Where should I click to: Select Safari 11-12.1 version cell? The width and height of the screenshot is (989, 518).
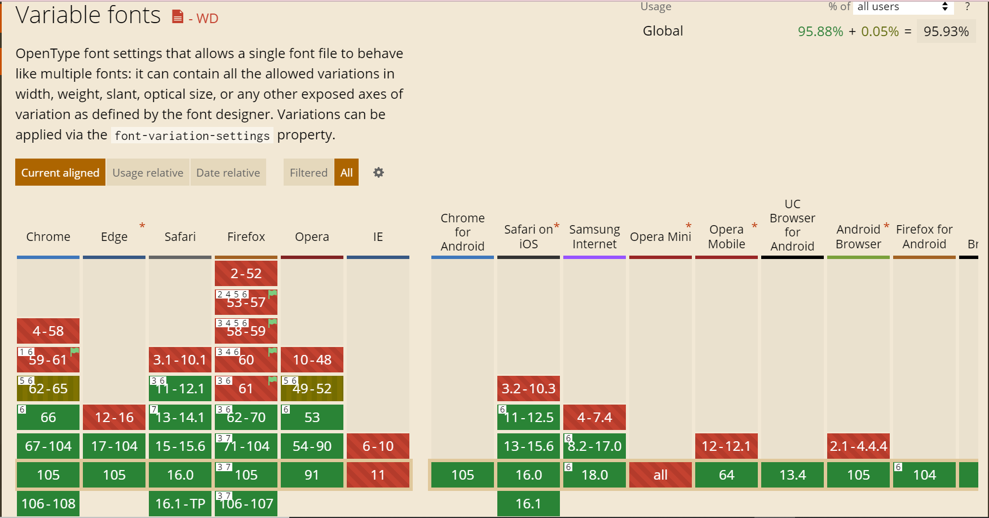click(x=180, y=389)
